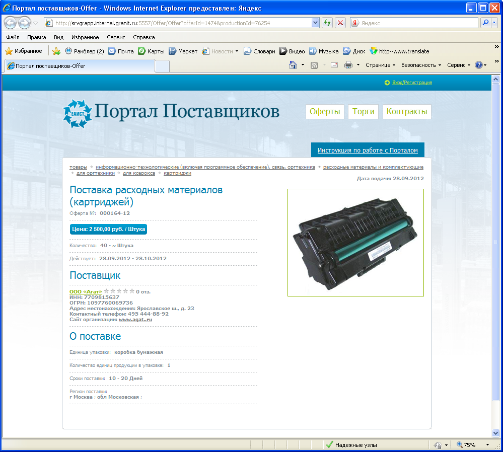503x452 pixels.
Task: Select the Портал поставщиков-Offer tab
Action: coord(79,66)
